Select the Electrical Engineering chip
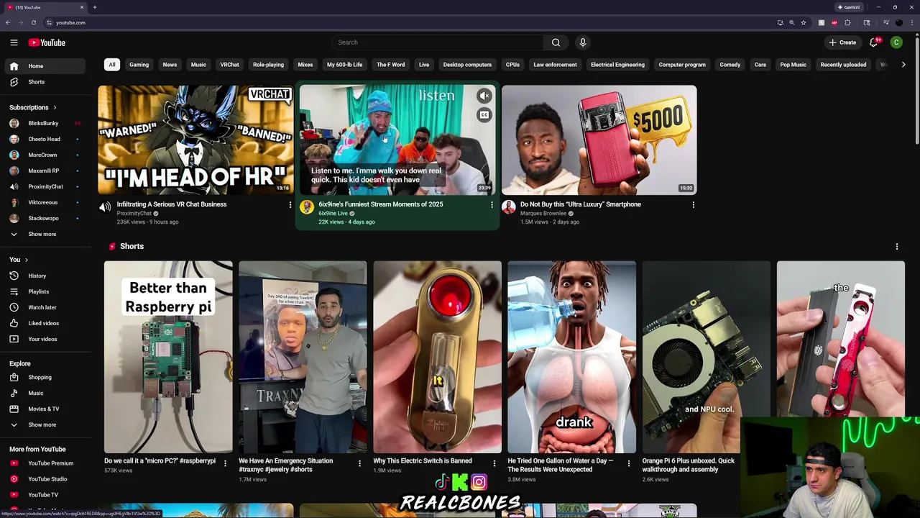The width and height of the screenshot is (920, 518). tap(617, 65)
